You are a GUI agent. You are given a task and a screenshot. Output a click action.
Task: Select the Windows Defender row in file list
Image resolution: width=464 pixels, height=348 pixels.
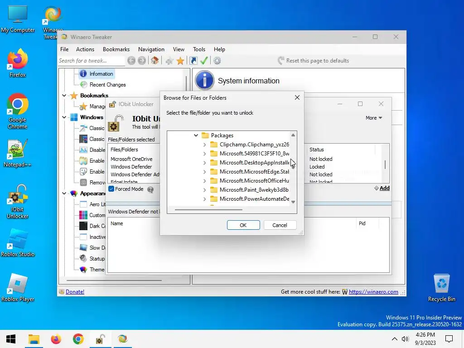coord(131,167)
